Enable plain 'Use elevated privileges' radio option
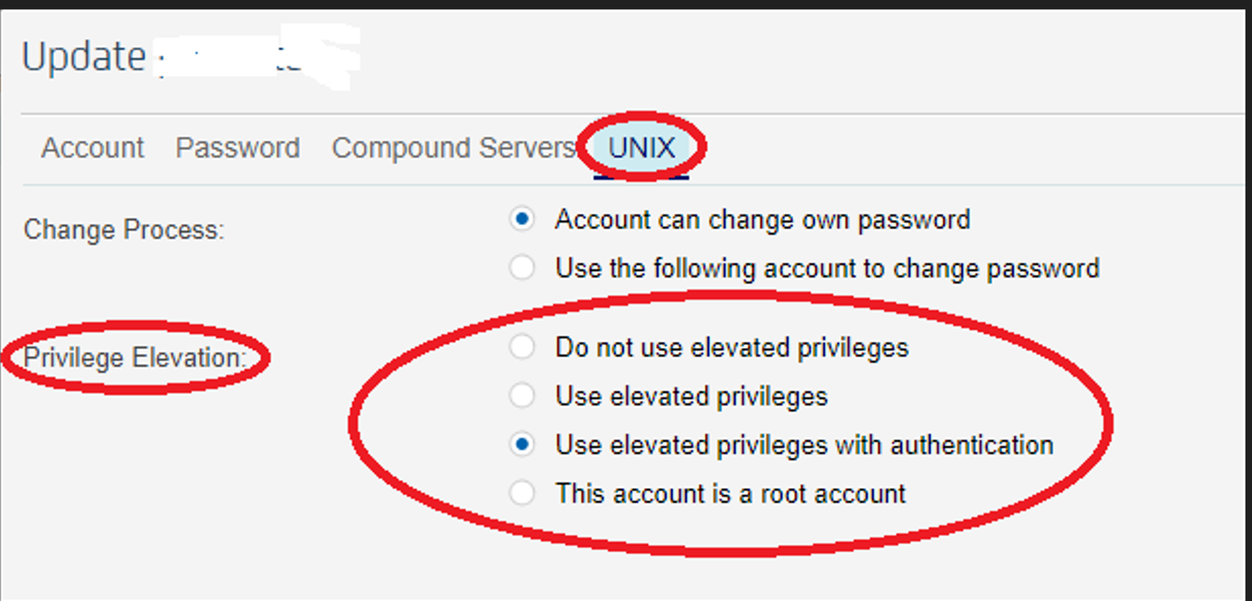1252x601 pixels. click(522, 396)
